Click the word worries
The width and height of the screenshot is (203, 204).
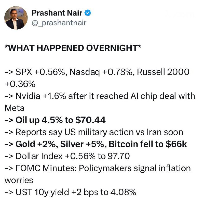[19, 180]
